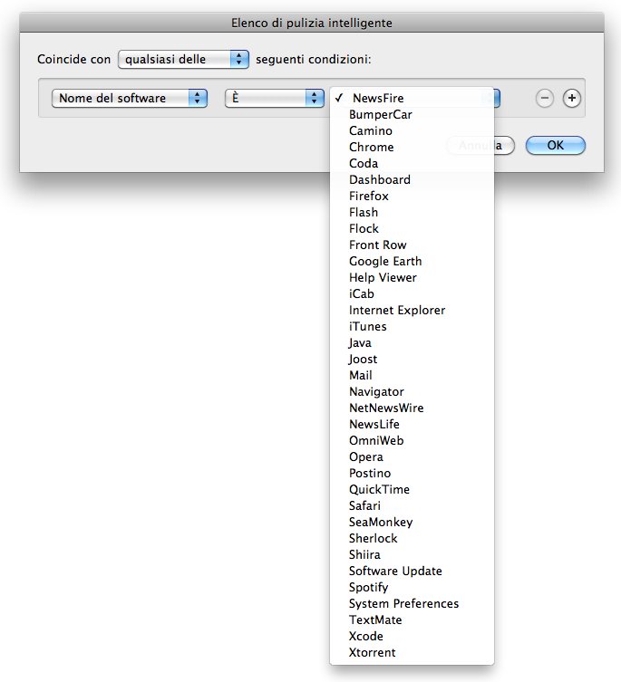
Task: Select Joost menu item
Action: 412,360
